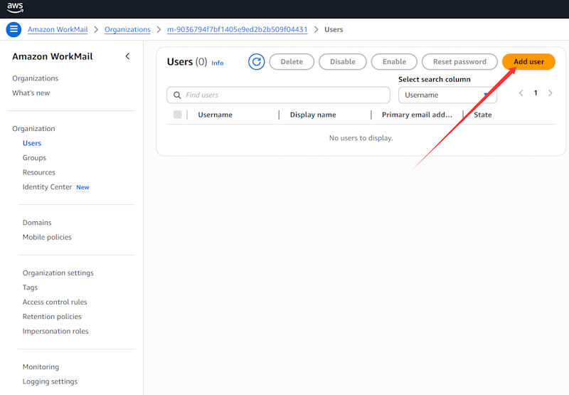Open Identity Center in the sidebar
Image resolution: width=569 pixels, height=395 pixels.
click(47, 187)
